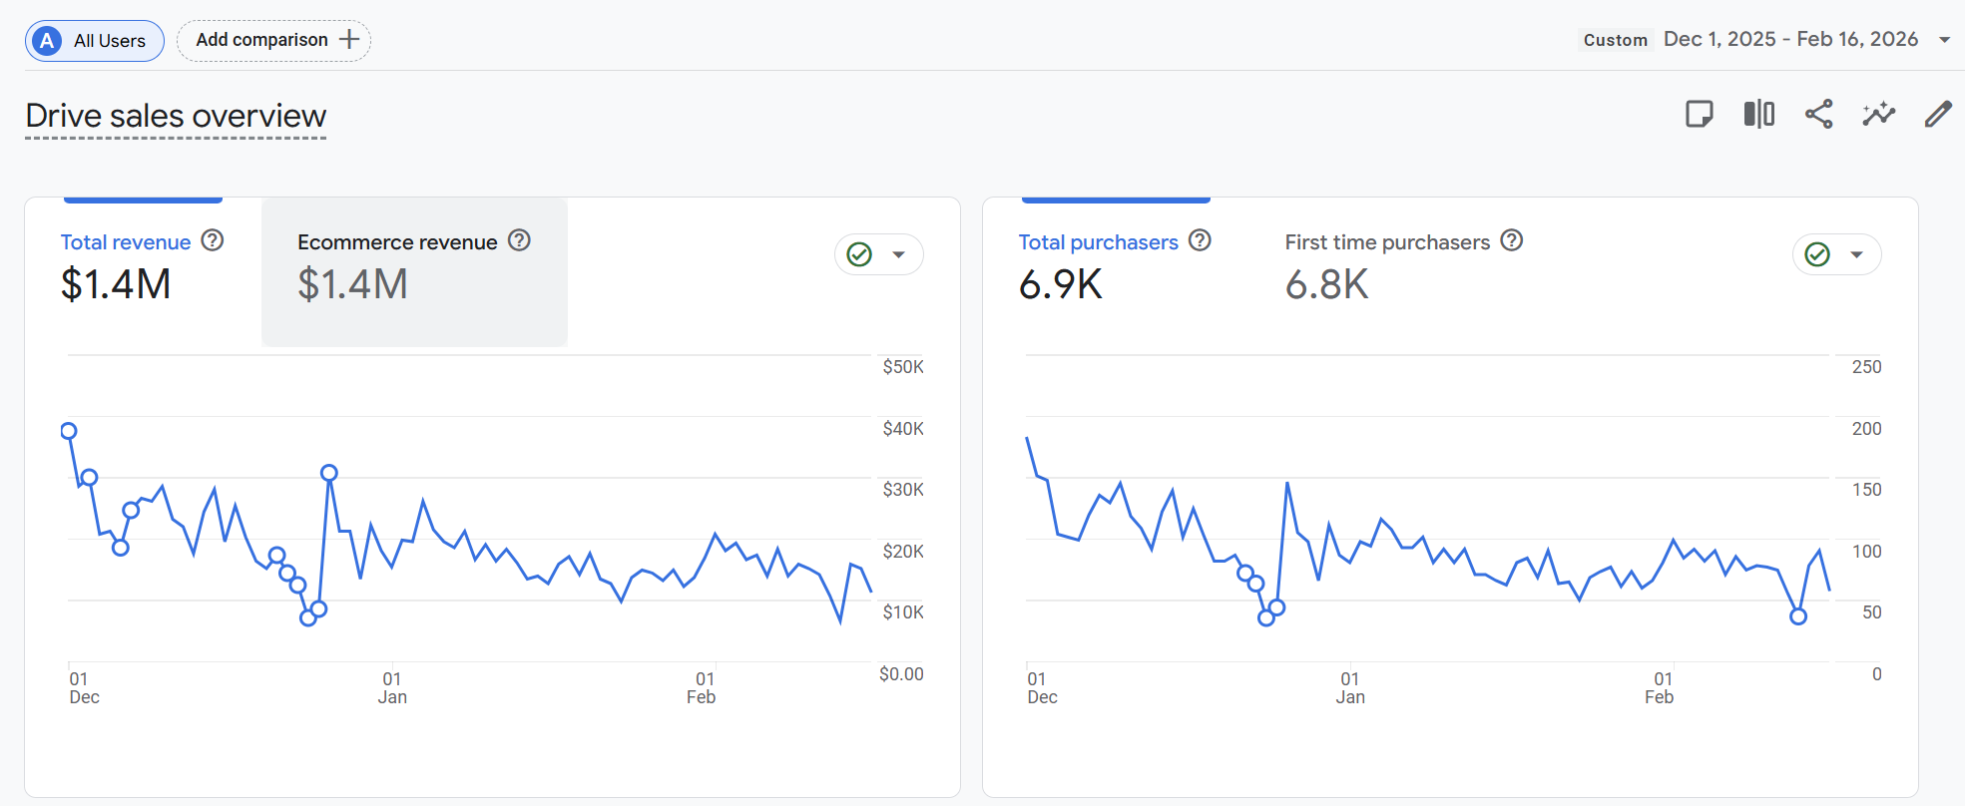Click the All Users segment chip
1965x806 pixels.
(x=95, y=41)
